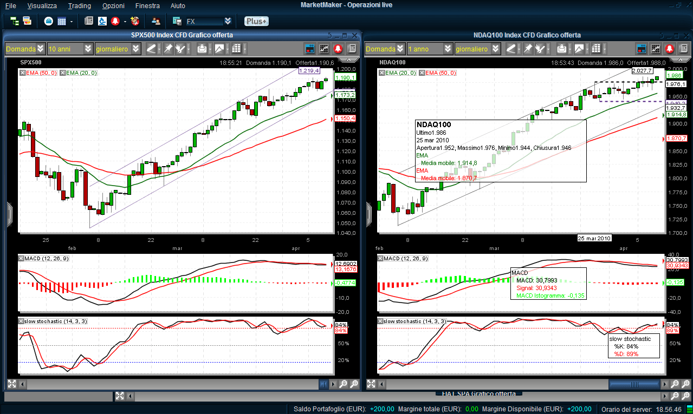The height and width of the screenshot is (414, 693).
Task: Click the NDAQ100 chart horizontal scrollbar thumb
Action: tap(634, 384)
